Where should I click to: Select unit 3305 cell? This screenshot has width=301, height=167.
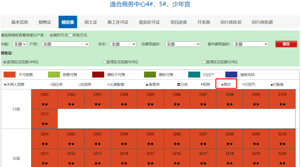(150, 99)
